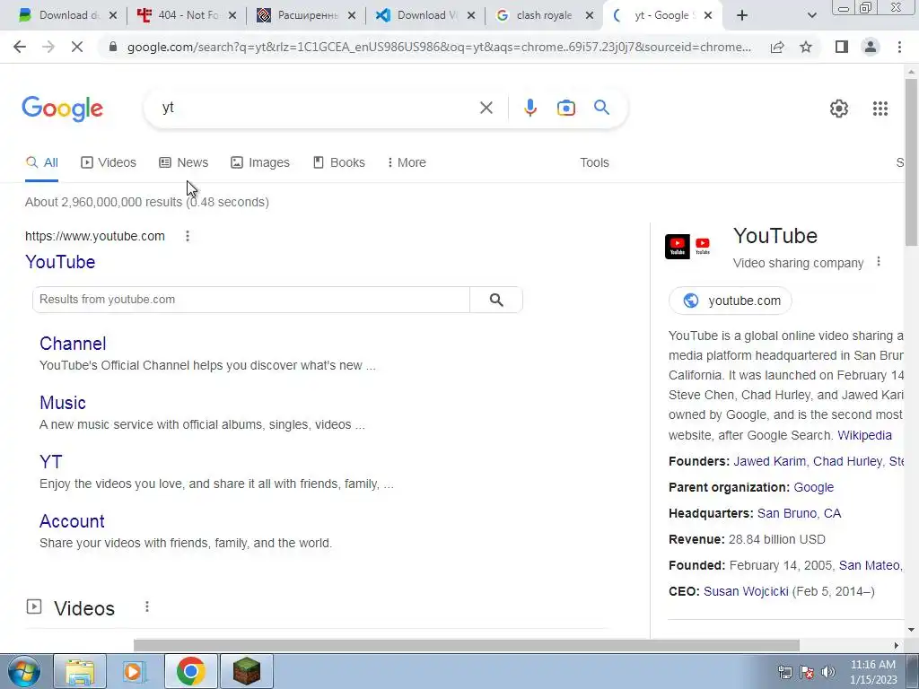Click the blue Google search magnifier
The image size is (919, 689).
tap(601, 108)
